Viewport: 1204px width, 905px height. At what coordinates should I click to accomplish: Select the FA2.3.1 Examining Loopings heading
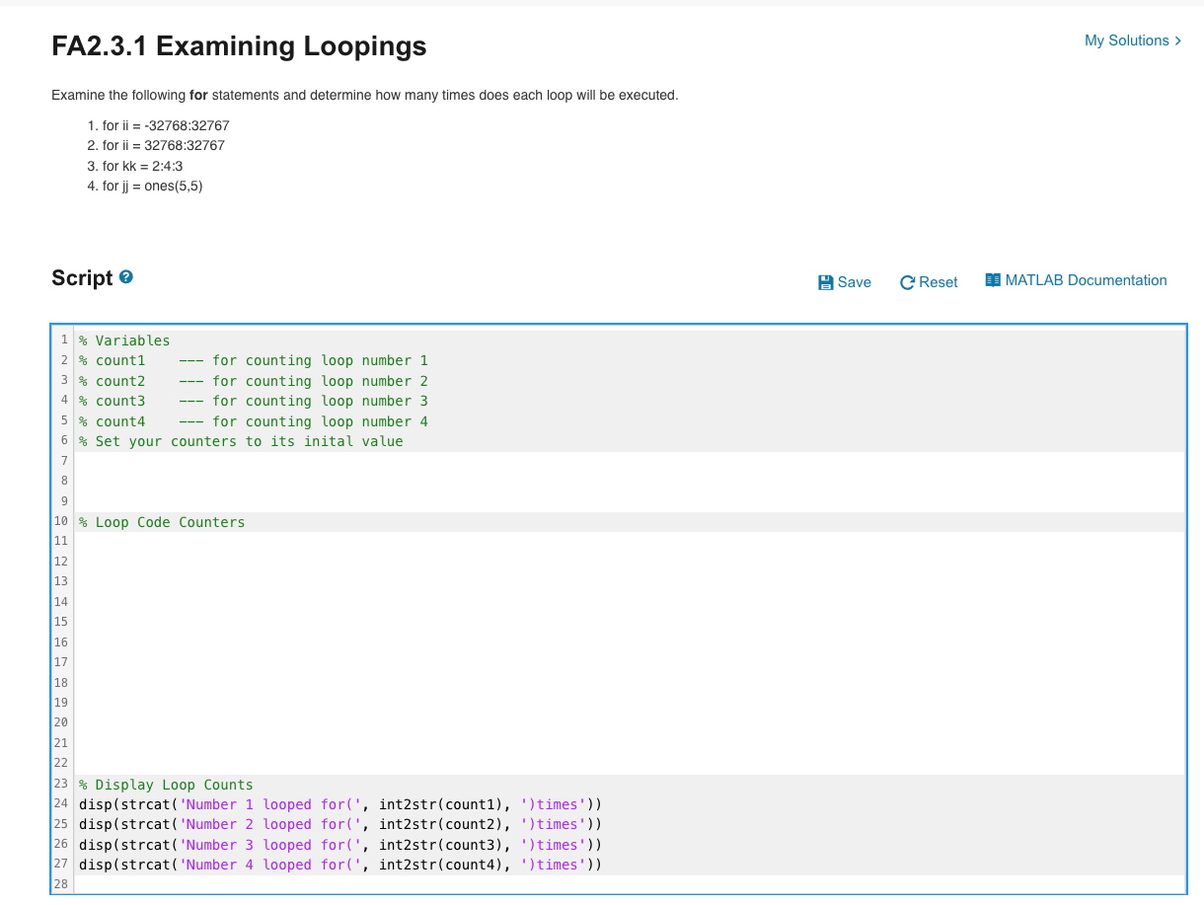click(239, 46)
